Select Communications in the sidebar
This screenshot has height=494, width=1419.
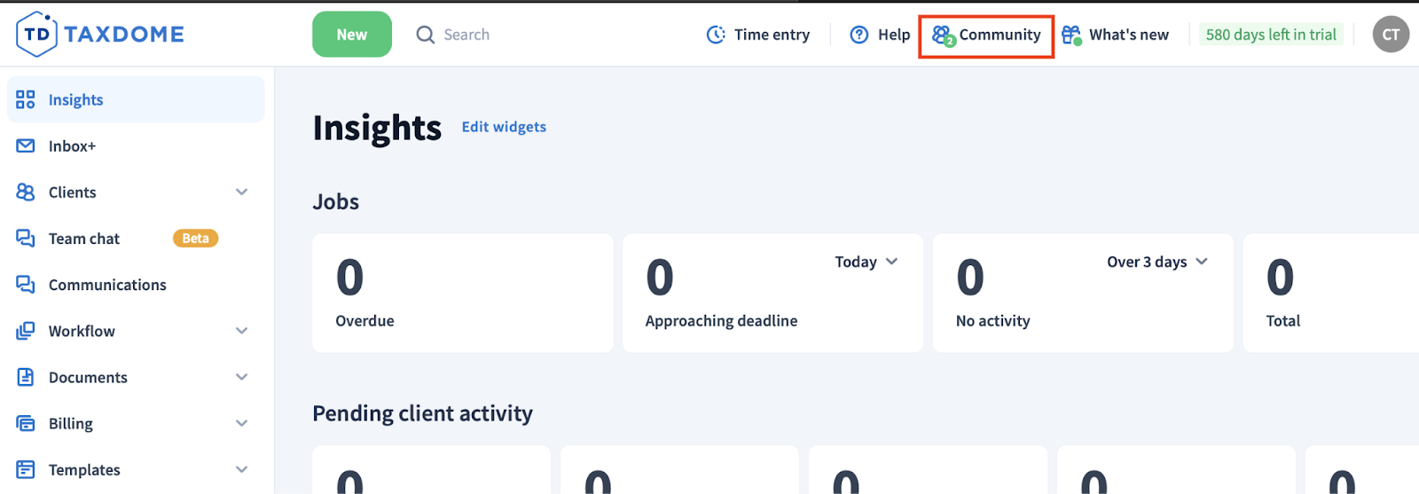pyautogui.click(x=107, y=285)
